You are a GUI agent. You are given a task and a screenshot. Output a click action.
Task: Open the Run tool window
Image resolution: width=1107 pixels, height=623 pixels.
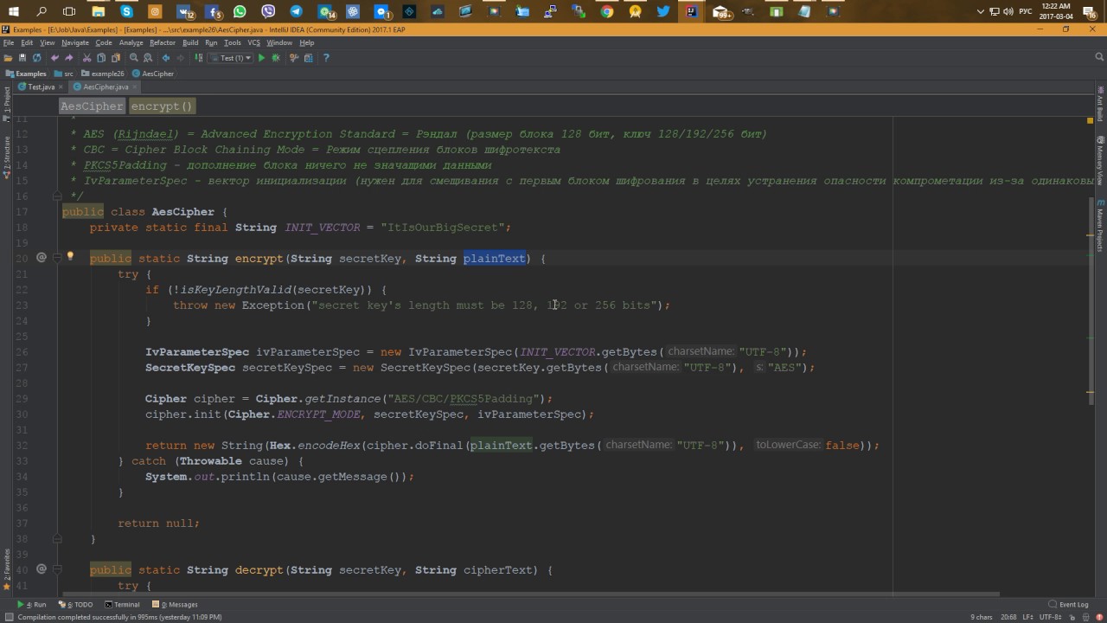32,605
